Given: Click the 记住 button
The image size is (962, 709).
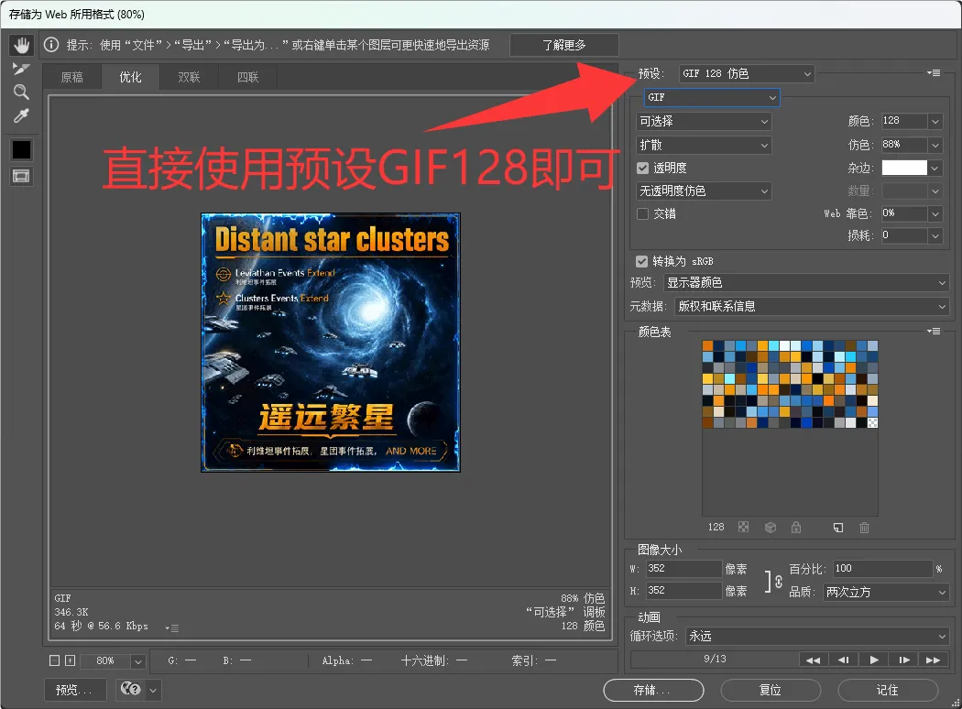Looking at the screenshot, I should point(888,690).
